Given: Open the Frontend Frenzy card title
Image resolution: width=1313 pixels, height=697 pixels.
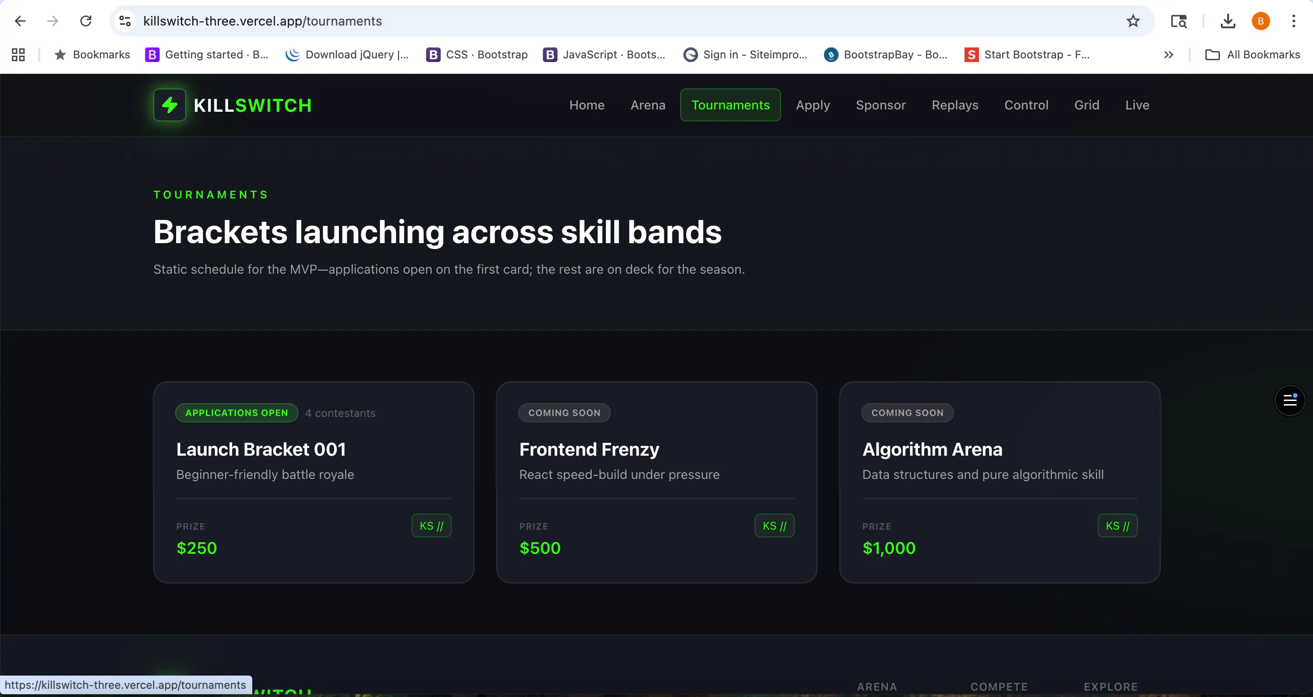Looking at the screenshot, I should click(x=589, y=449).
